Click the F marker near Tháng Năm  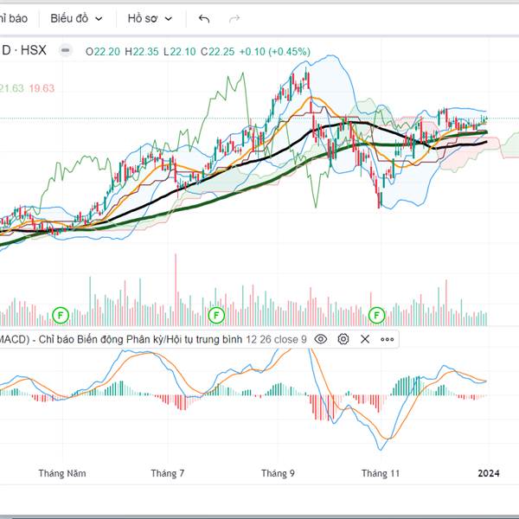coord(61,315)
